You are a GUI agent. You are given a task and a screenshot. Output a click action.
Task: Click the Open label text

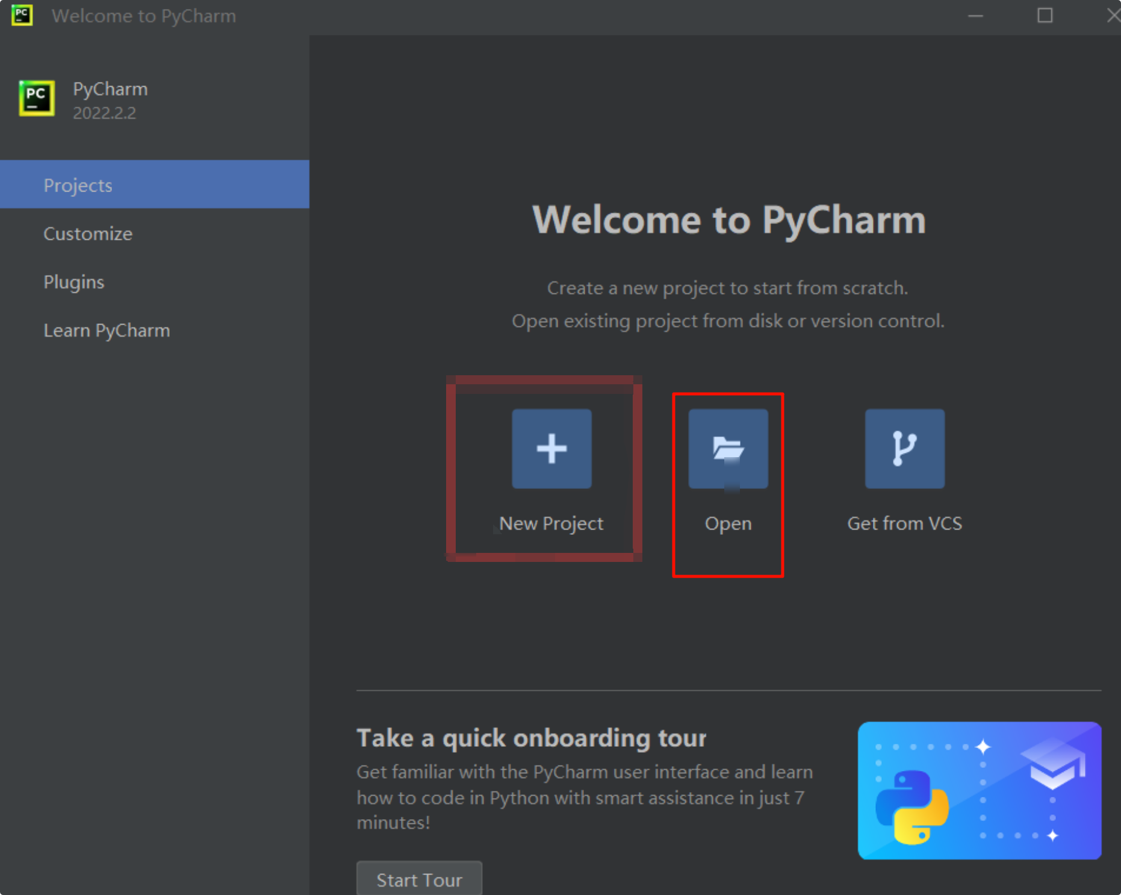pyautogui.click(x=728, y=523)
